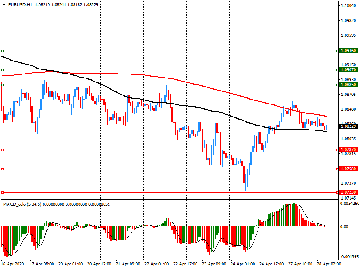Click left handle of 1.07230 line
The image size is (359, 269).
coord(3,193)
